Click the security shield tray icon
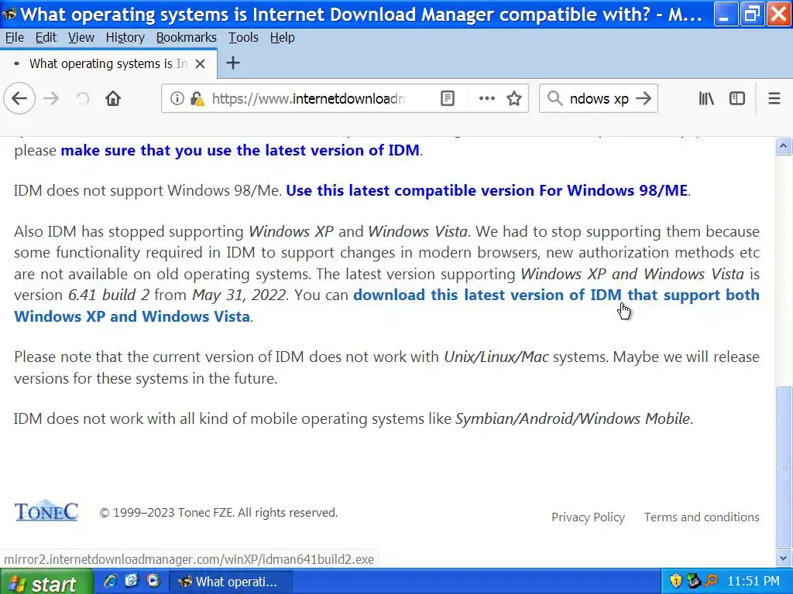Viewport: 793px width, 594px height. [675, 582]
